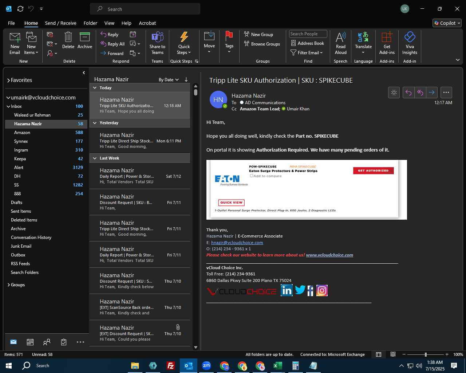Archive the selected message

click(85, 40)
